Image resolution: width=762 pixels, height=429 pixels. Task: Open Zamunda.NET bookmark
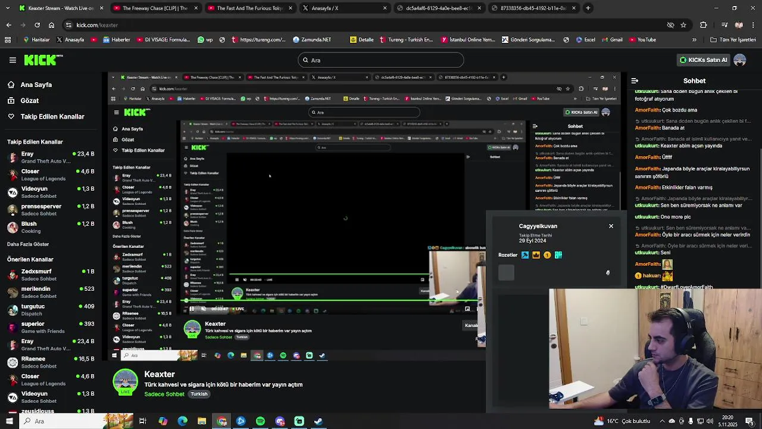(312, 40)
